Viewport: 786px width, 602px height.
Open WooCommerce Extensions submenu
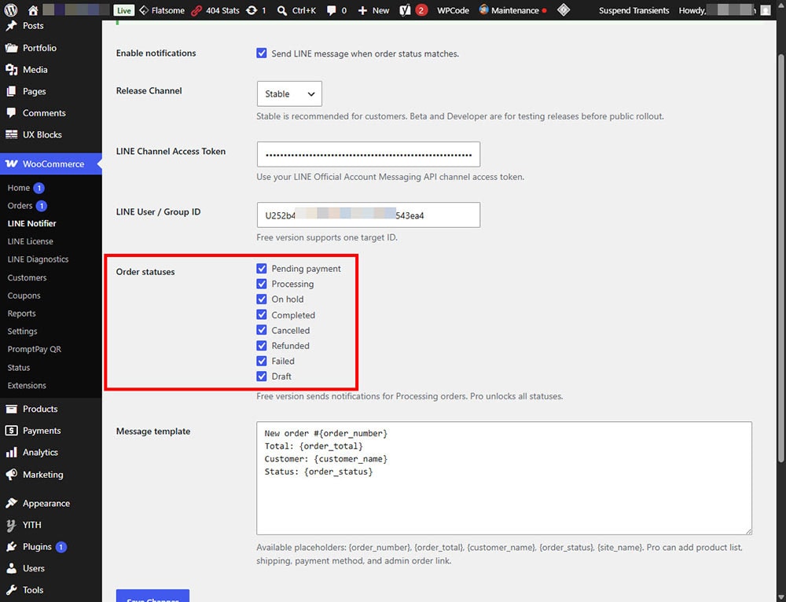pos(27,385)
